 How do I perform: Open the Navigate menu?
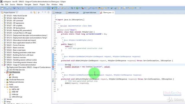pyautogui.click(x=28, y=5)
